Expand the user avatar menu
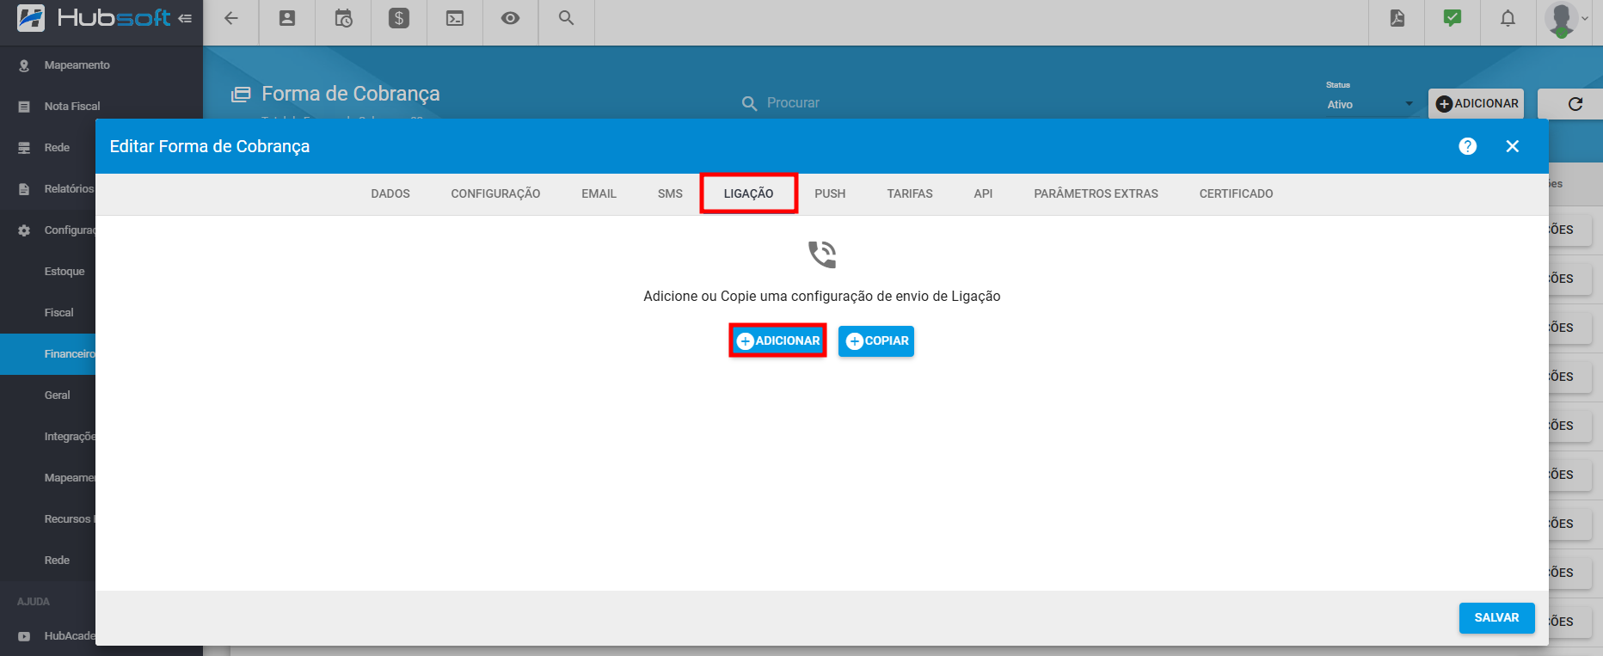1603x656 pixels. [x=1567, y=19]
